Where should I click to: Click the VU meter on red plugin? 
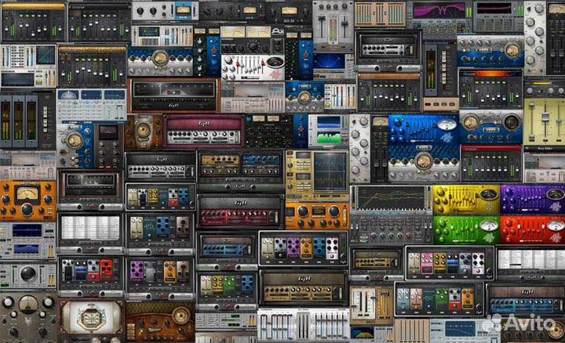pos(553,226)
